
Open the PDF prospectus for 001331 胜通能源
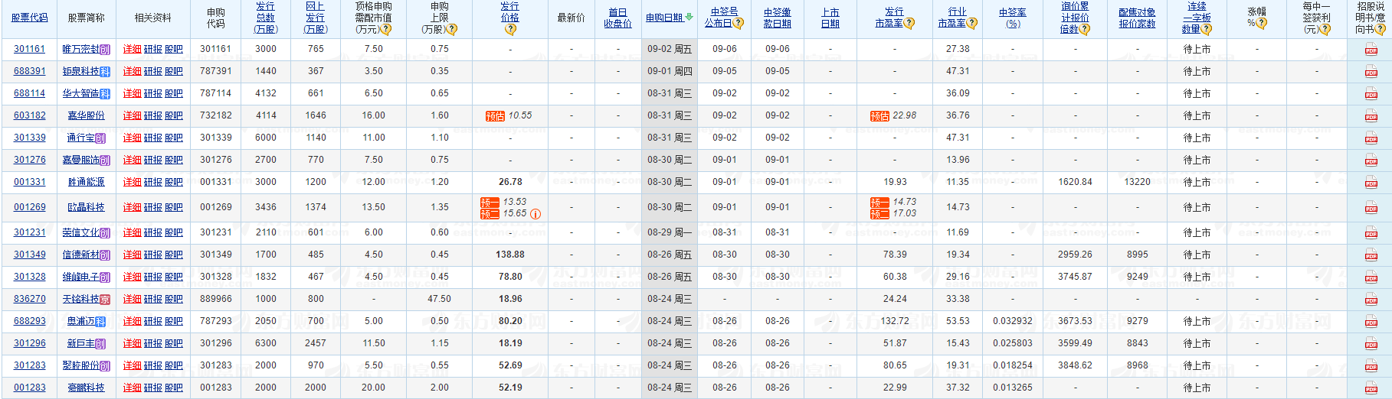(x=1371, y=183)
